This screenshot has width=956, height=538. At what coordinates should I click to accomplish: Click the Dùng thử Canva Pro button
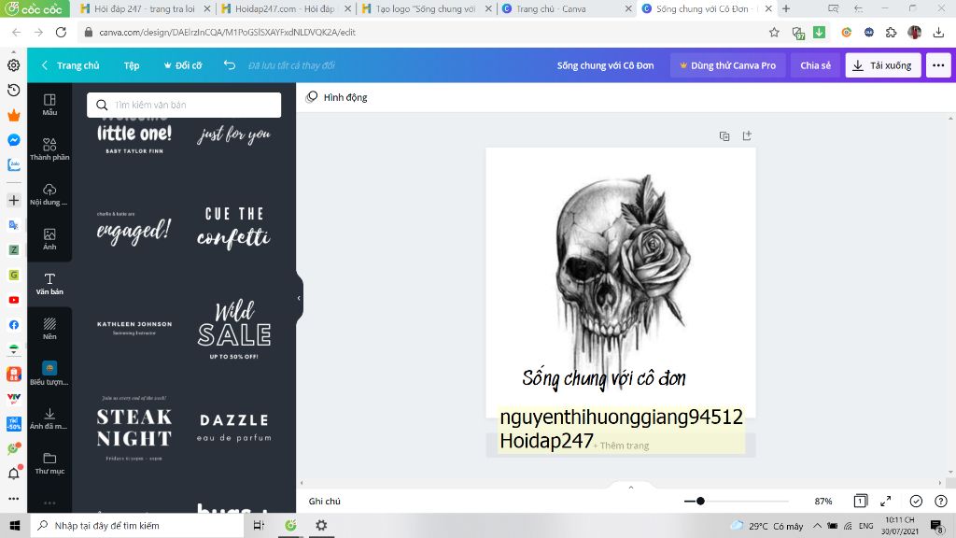(x=728, y=65)
